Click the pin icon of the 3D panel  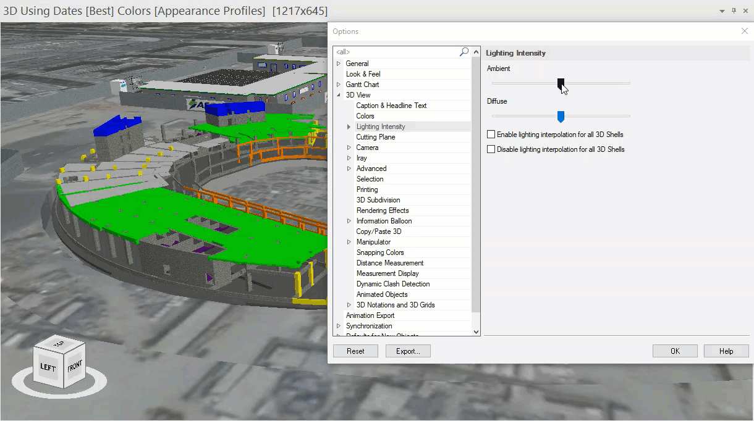pyautogui.click(x=734, y=11)
